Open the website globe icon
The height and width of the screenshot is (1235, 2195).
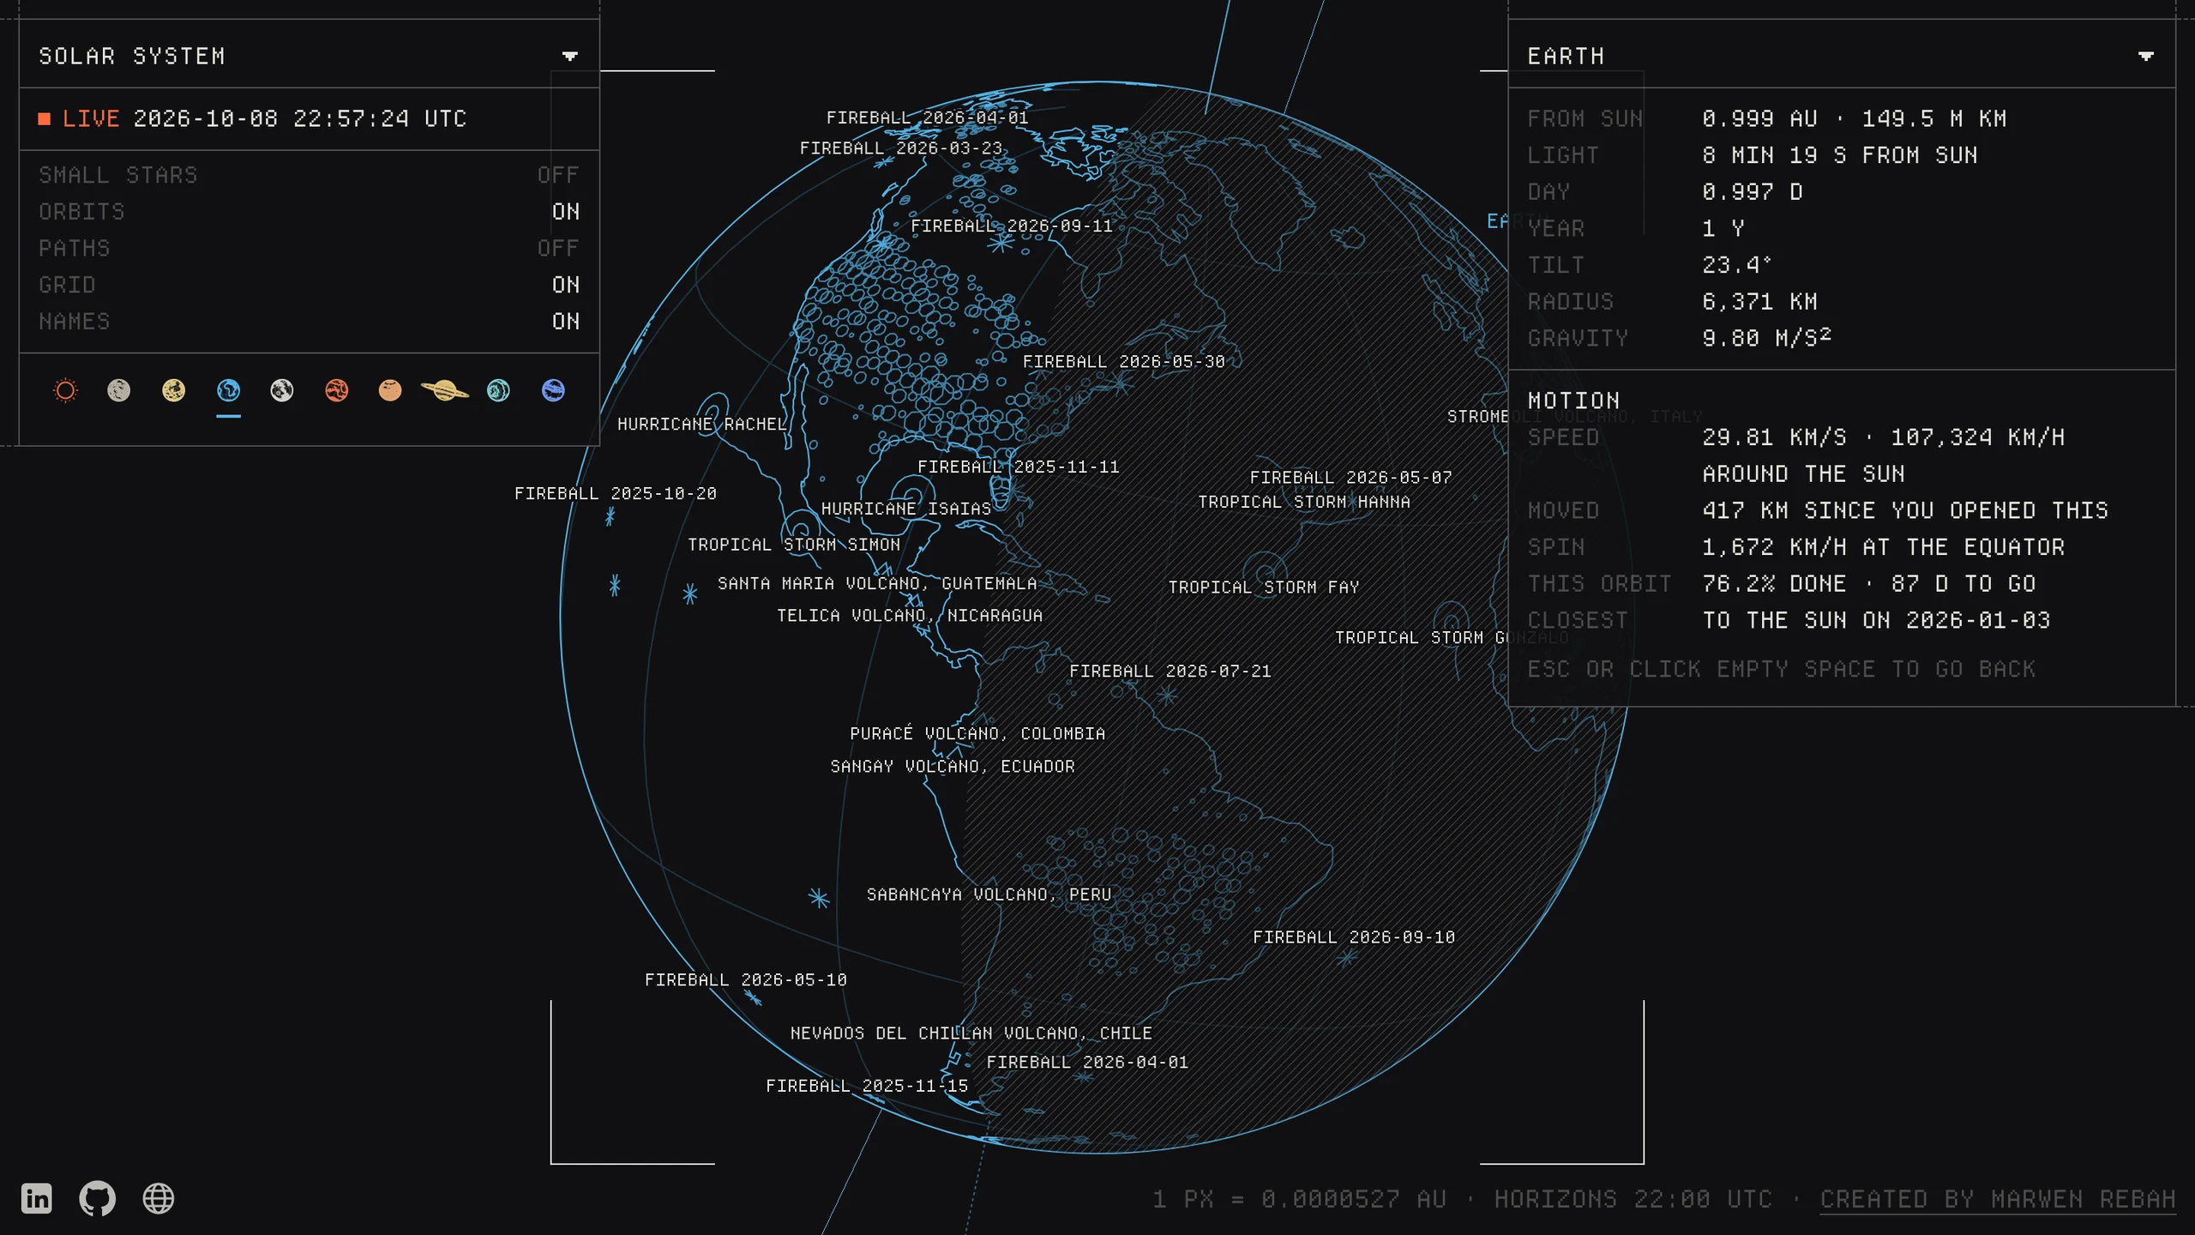click(159, 1198)
